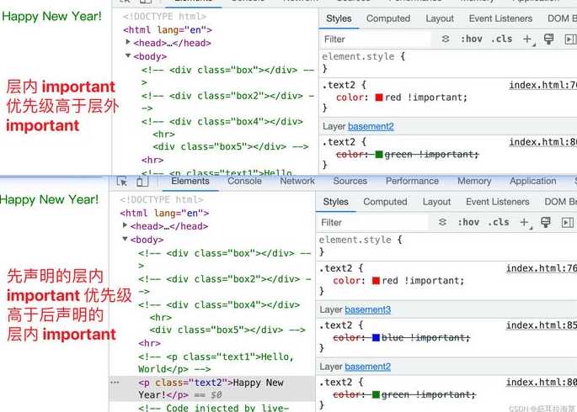The width and height of the screenshot is (577, 412).
Task: Focus the Filter field in upper Styles pane
Action: 376,39
